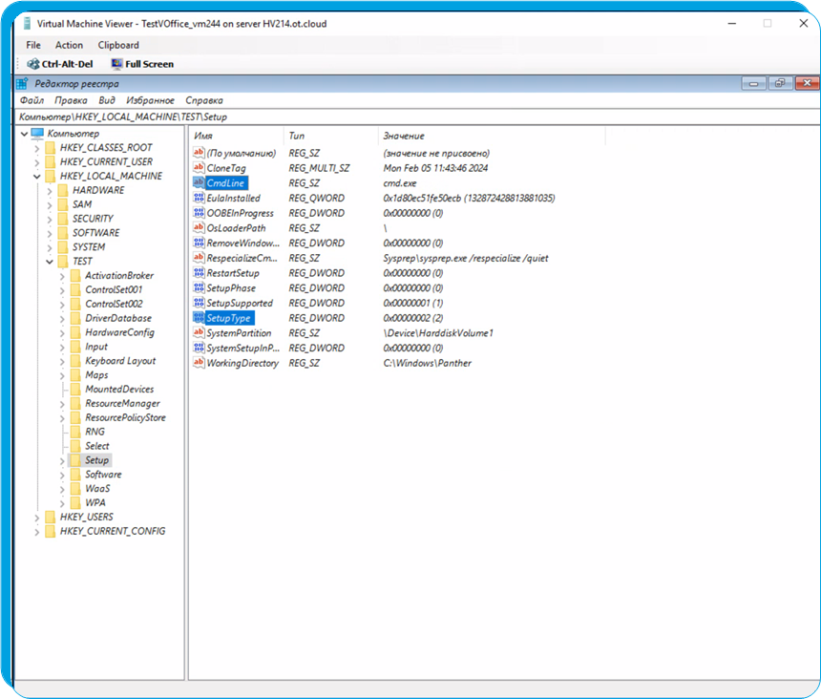Restore the registry editor inner window

pos(780,83)
